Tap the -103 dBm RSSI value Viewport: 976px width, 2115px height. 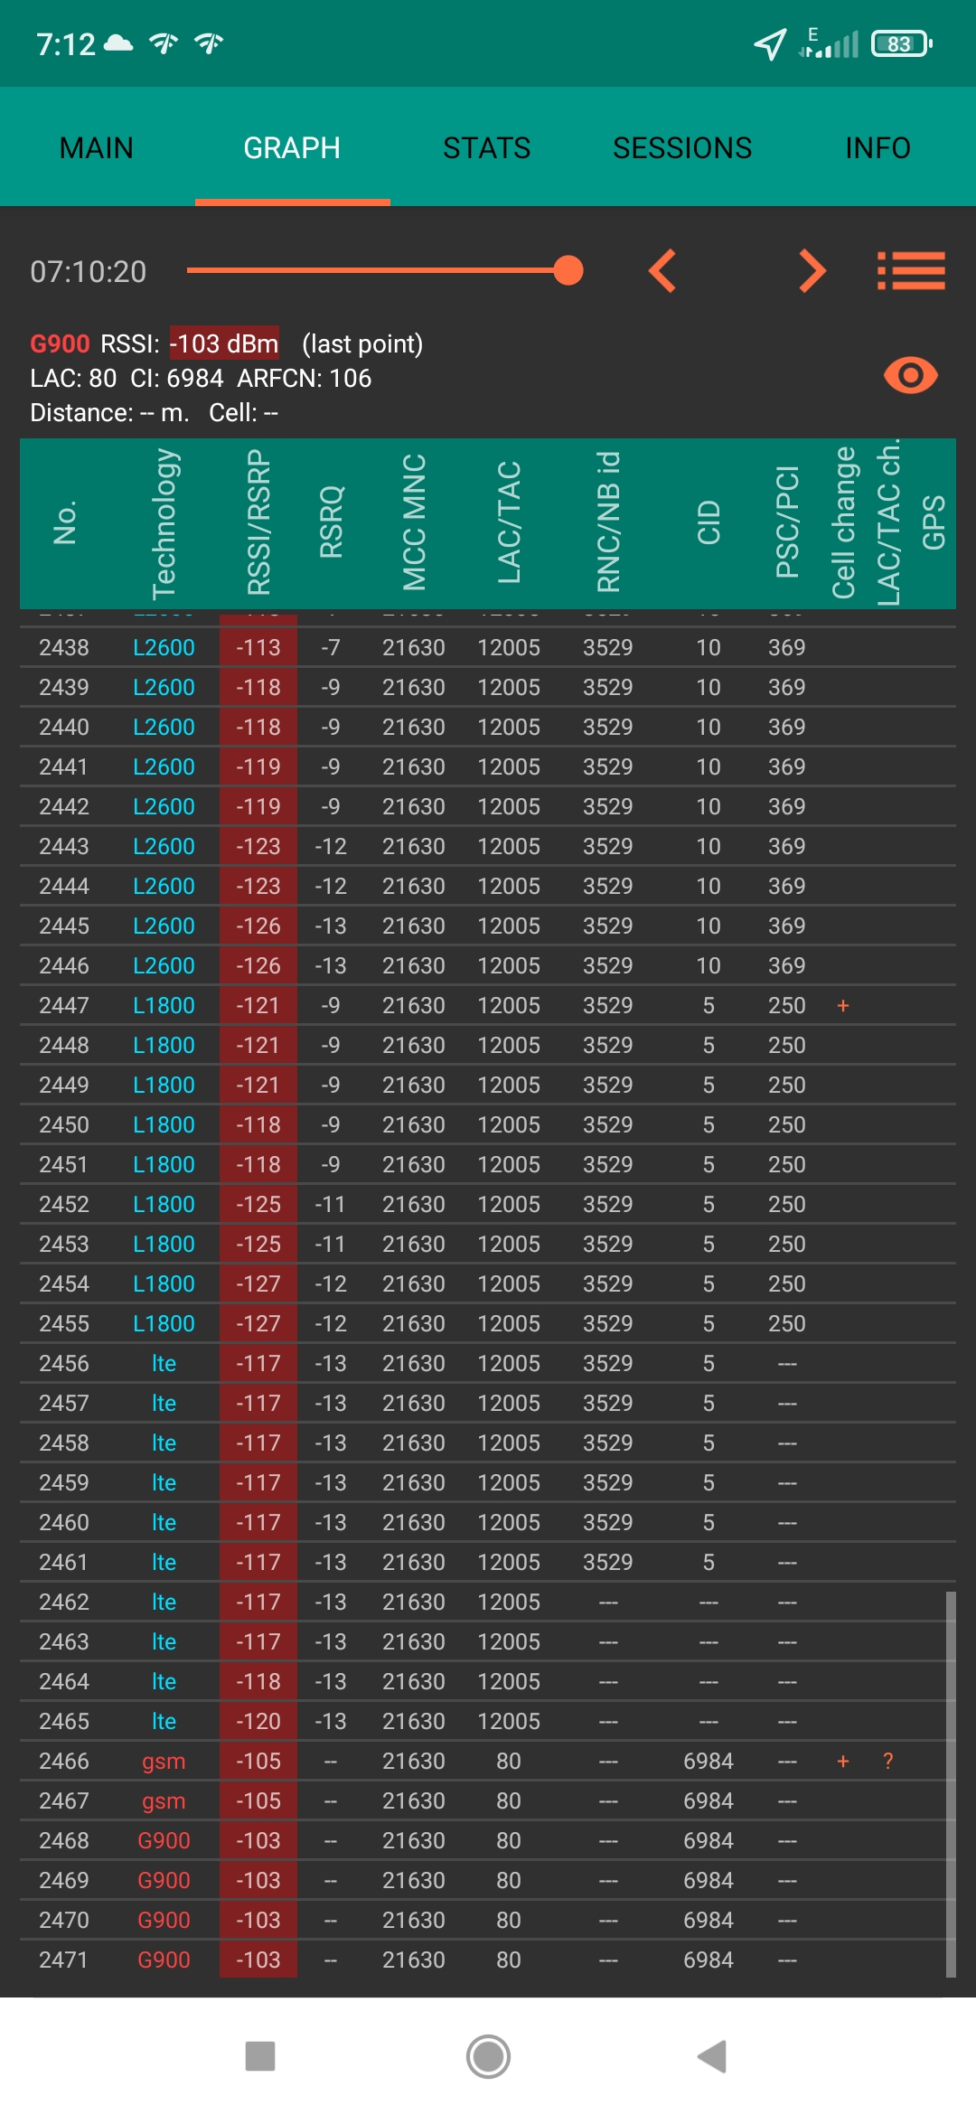pos(224,343)
